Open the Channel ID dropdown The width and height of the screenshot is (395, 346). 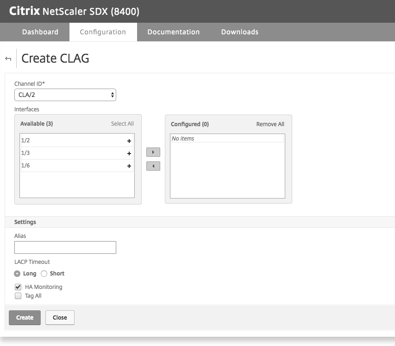[65, 95]
